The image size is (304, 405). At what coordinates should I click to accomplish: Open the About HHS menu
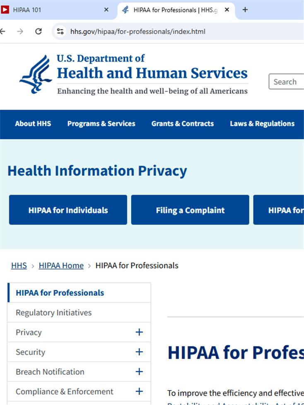[33, 124]
